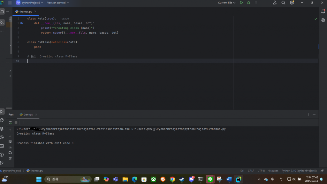Viewport: 327px width, 184px height.
Task: Click pythonProject5 breadcrumb in status bar
Action: pyautogui.click(x=11, y=171)
